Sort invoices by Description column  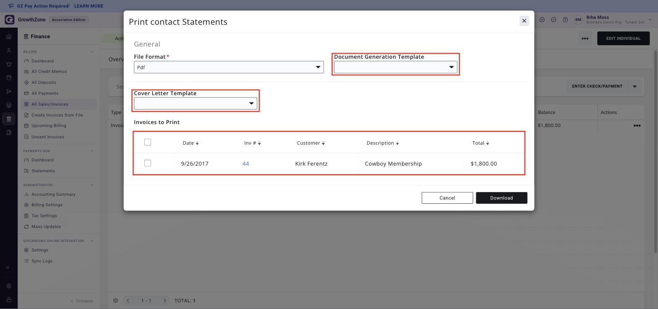(x=383, y=143)
